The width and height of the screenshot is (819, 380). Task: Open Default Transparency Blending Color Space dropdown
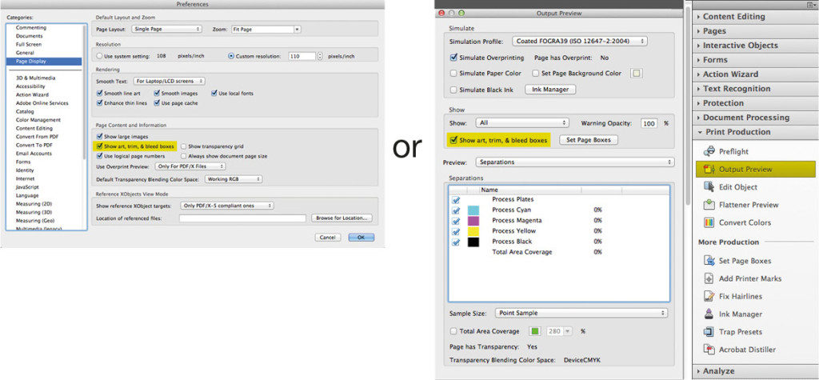click(x=233, y=178)
